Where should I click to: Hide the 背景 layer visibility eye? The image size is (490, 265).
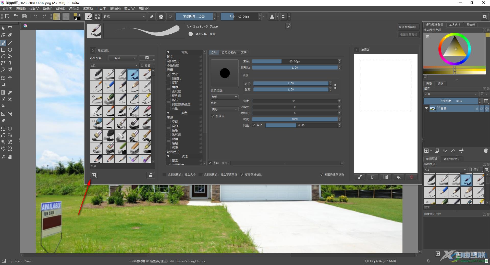(x=426, y=109)
